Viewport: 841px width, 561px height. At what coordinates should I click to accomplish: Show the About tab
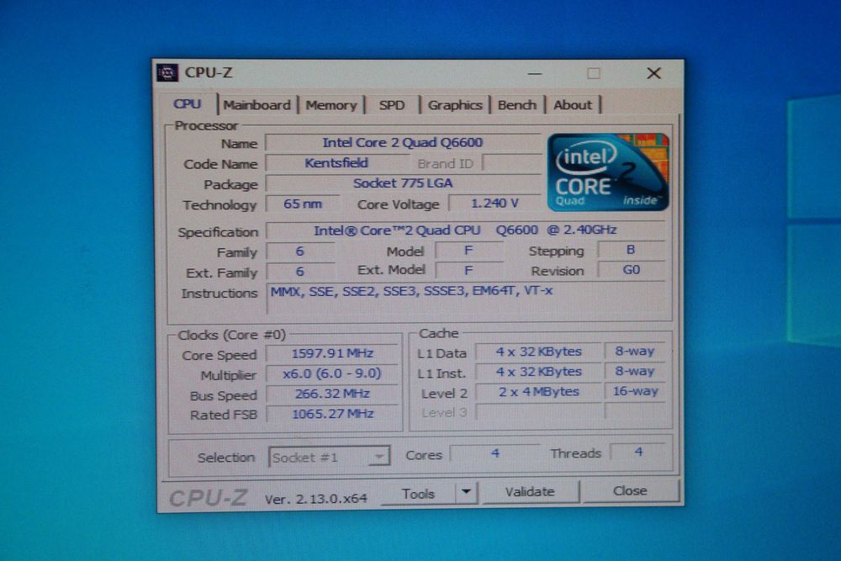(x=573, y=105)
